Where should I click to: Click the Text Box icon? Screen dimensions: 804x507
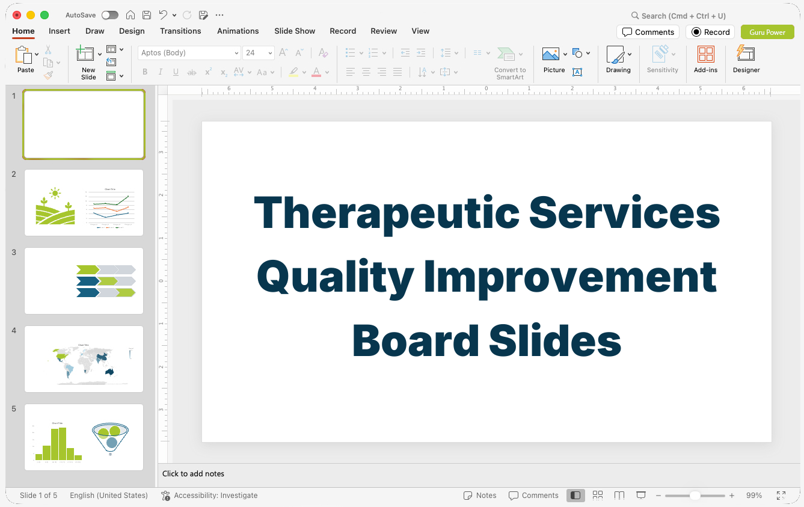point(577,72)
